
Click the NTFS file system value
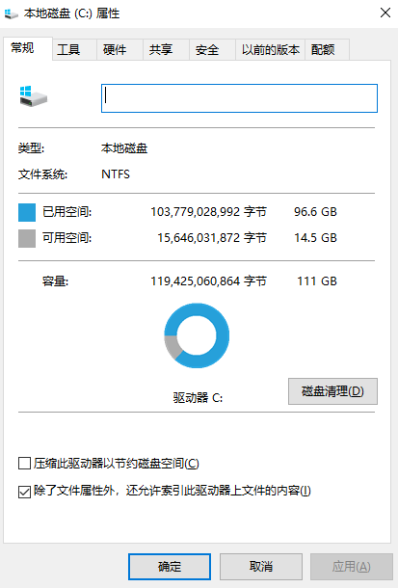coord(116,174)
